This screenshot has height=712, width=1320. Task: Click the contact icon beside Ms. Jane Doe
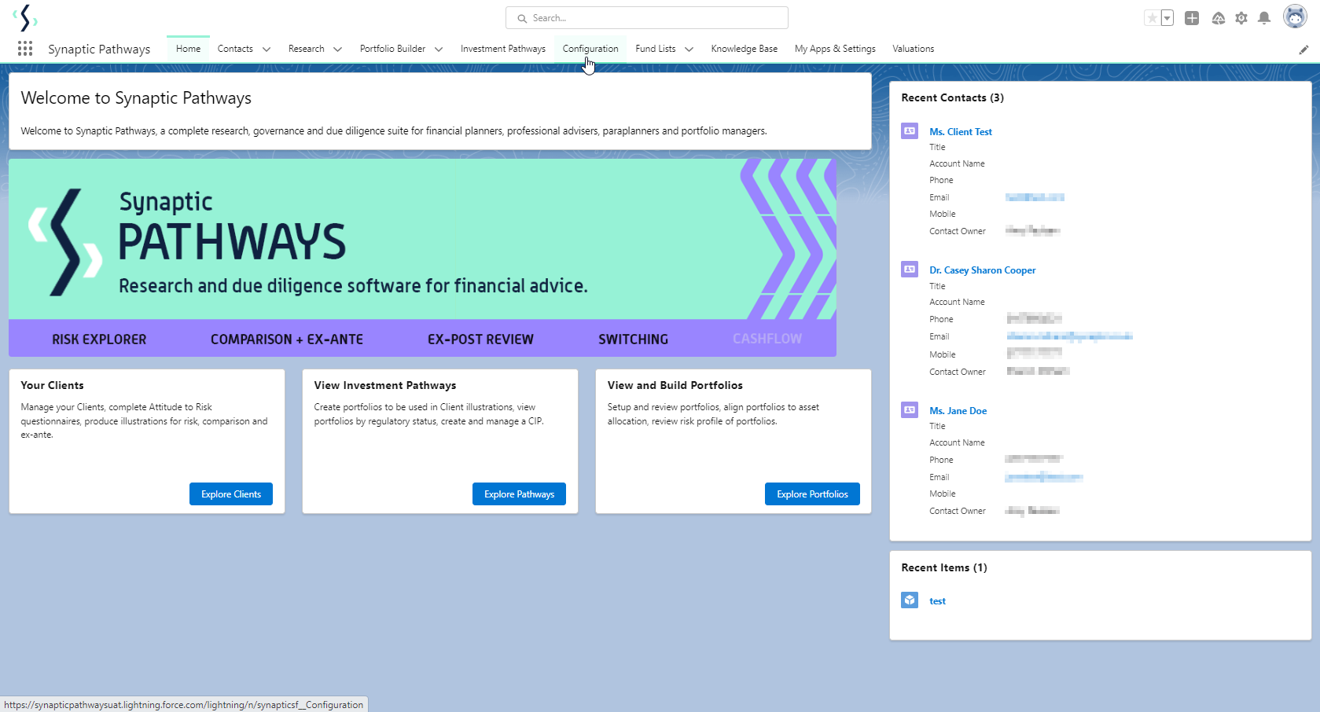click(910, 410)
